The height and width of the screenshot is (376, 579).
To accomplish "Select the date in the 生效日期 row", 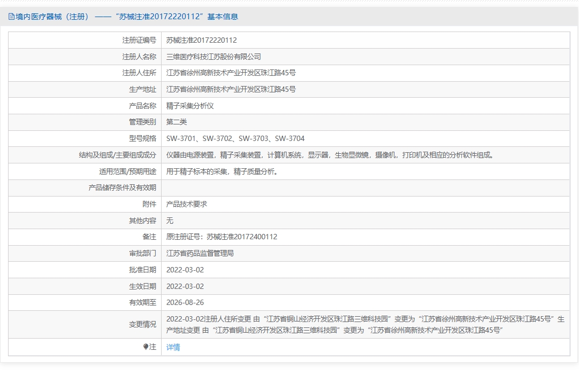I will [x=185, y=286].
